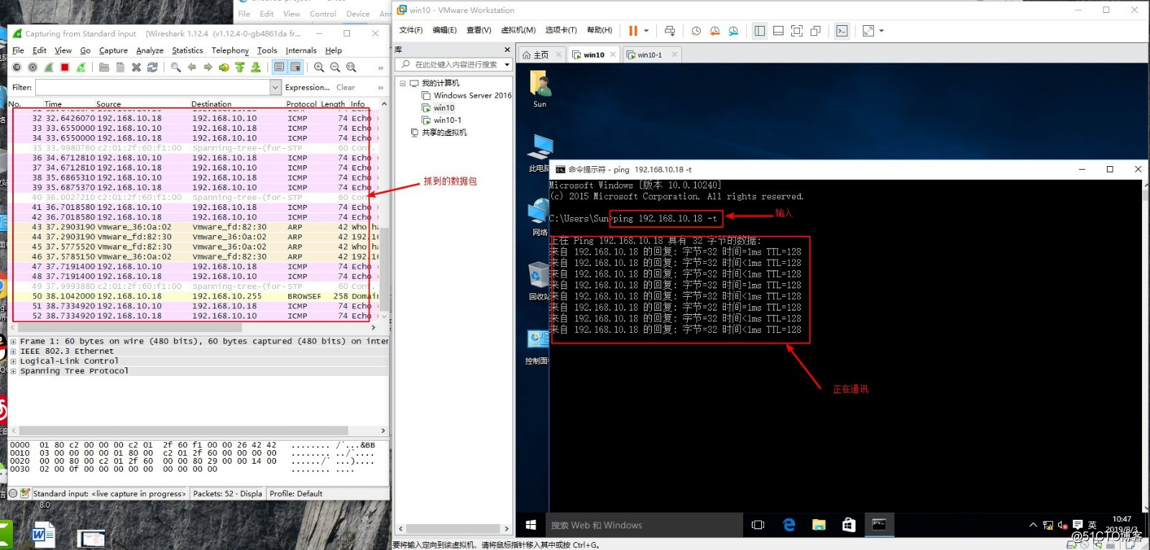Click the start capture shark-fin icon

click(49, 67)
